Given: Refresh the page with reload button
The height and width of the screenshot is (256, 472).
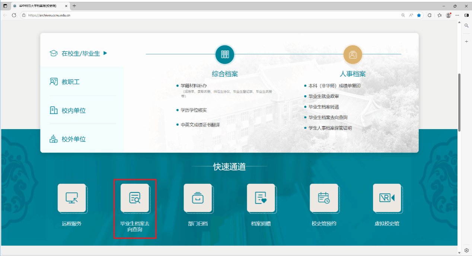Looking at the screenshot, I should click(x=14, y=15).
